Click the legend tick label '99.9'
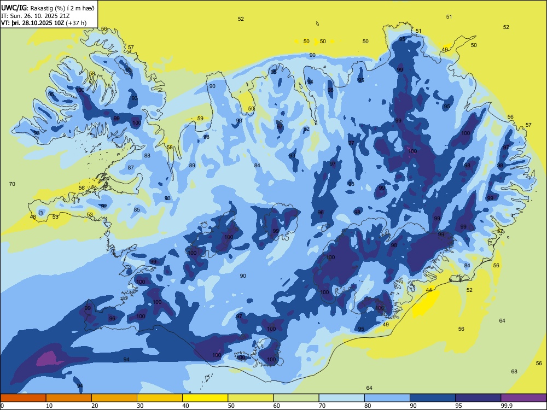547x410 pixels. (x=507, y=406)
